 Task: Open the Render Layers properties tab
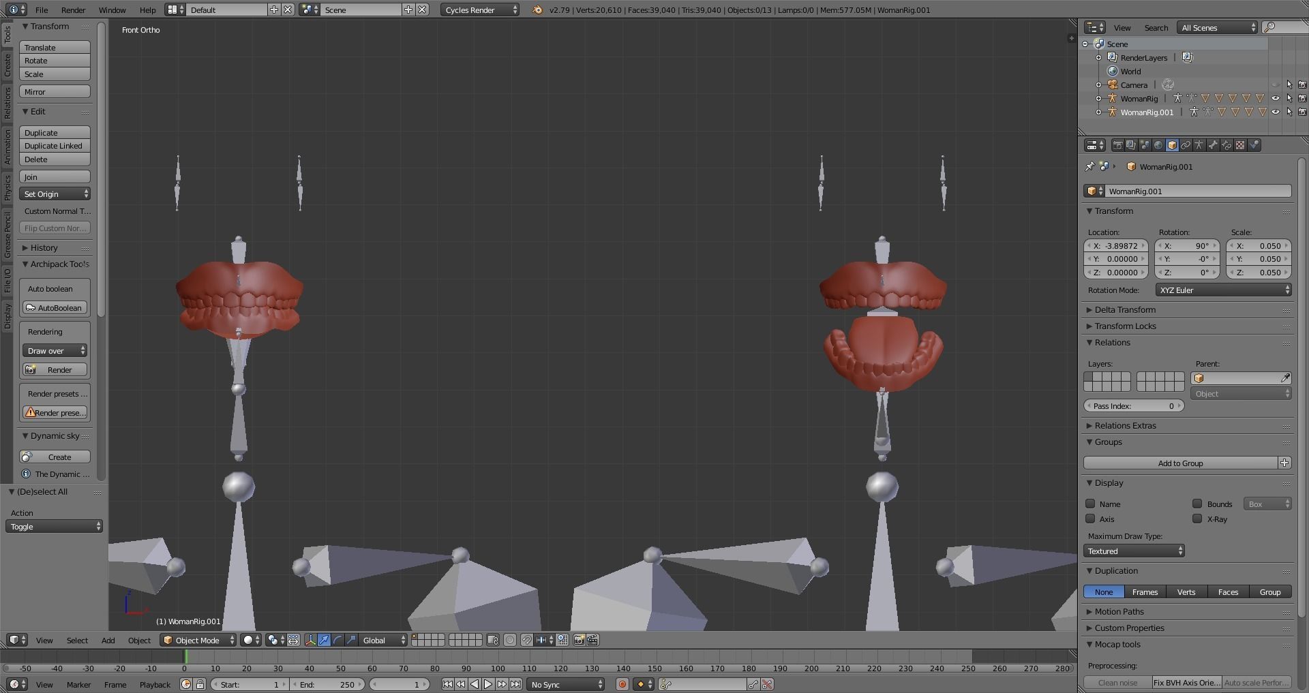click(x=1131, y=145)
